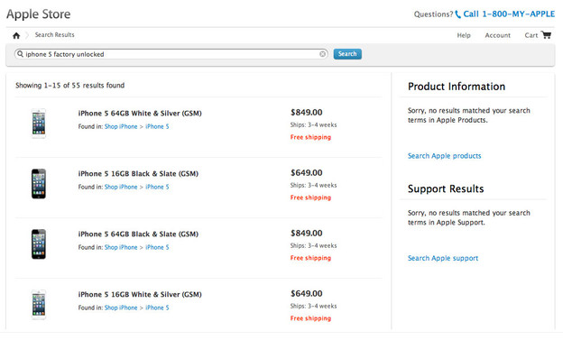Click the magnifier icon in search box

pyautogui.click(x=20, y=54)
